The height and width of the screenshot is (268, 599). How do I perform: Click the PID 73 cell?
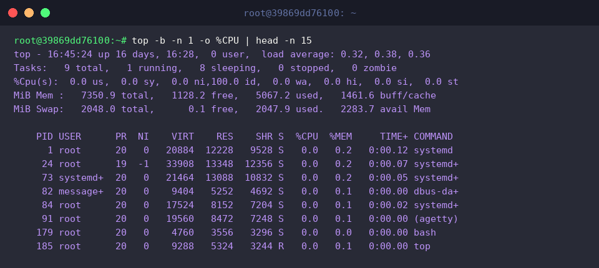(47, 178)
